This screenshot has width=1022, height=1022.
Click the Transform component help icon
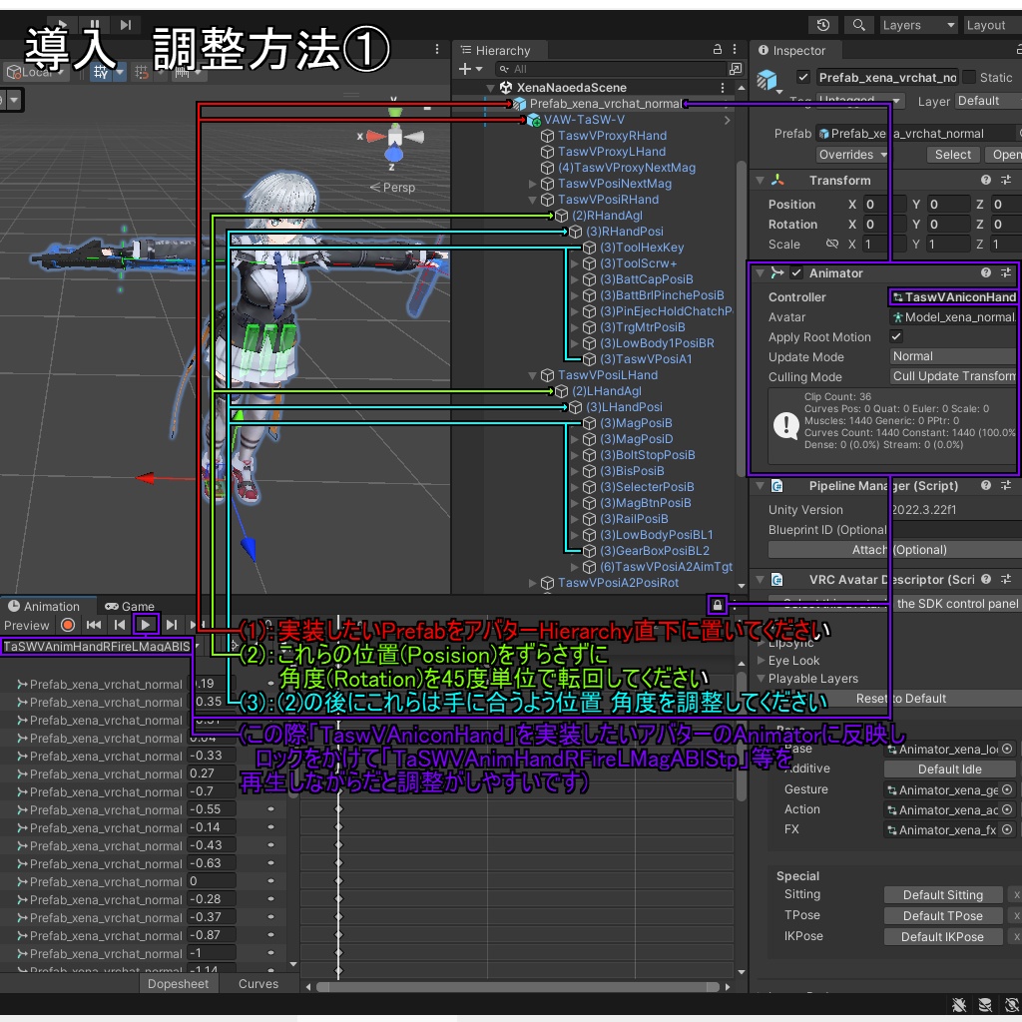(x=985, y=180)
